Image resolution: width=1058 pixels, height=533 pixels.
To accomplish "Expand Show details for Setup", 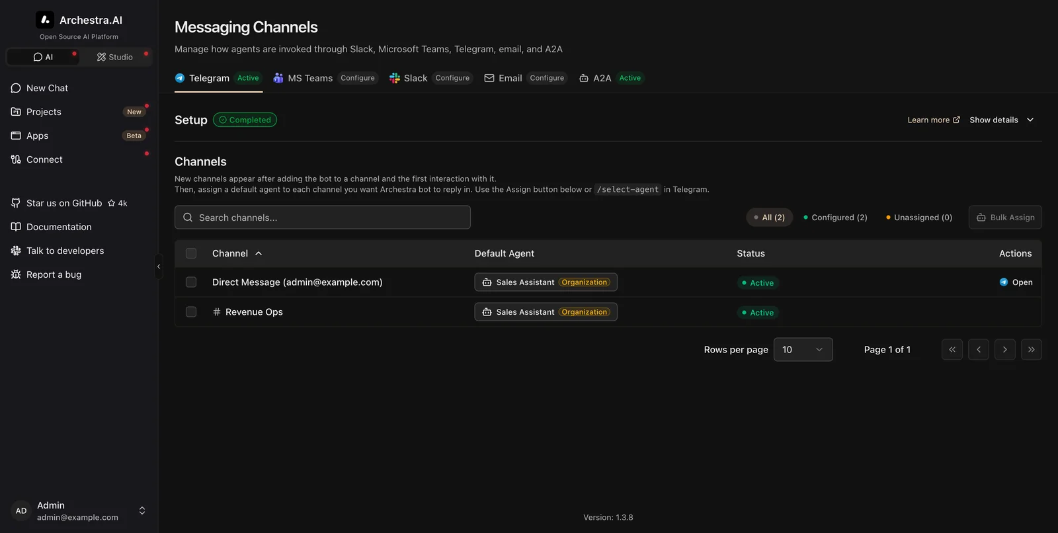I will tap(1002, 120).
